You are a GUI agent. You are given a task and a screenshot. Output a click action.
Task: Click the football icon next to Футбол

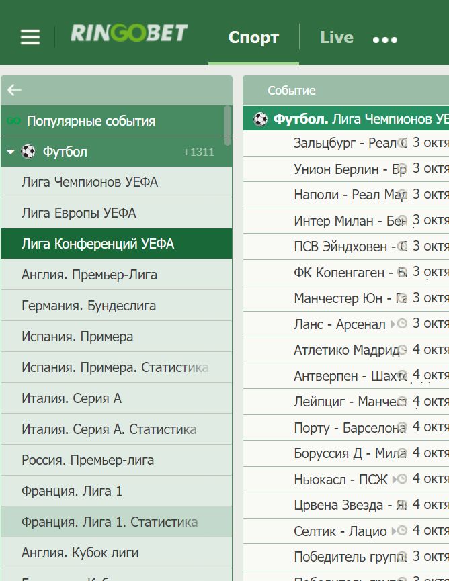coord(28,152)
